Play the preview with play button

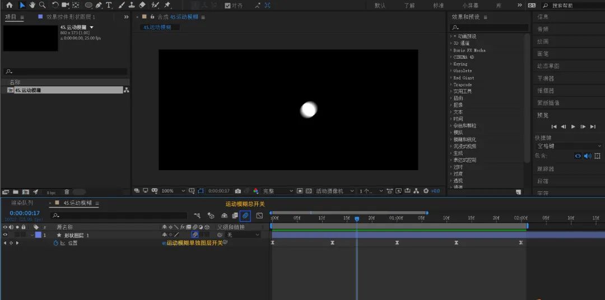(x=573, y=126)
